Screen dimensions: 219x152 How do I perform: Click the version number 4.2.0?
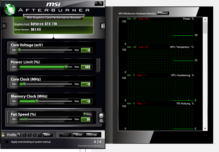pyautogui.click(x=97, y=142)
